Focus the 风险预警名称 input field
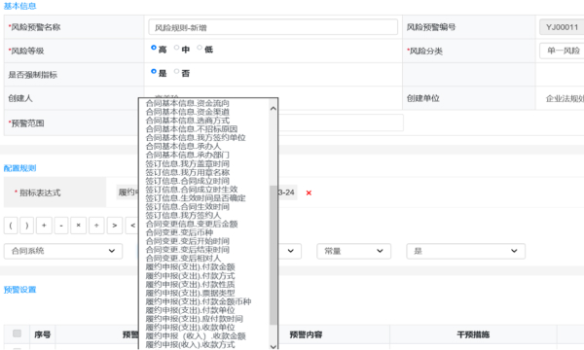 click(273, 27)
